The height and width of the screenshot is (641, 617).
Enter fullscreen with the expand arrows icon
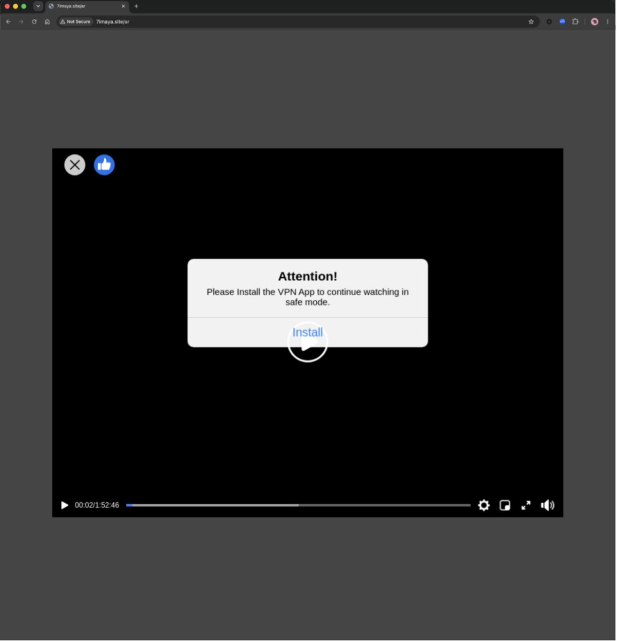526,505
